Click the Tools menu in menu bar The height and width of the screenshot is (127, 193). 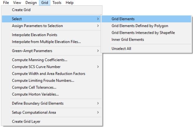pyautogui.click(x=57, y=3)
